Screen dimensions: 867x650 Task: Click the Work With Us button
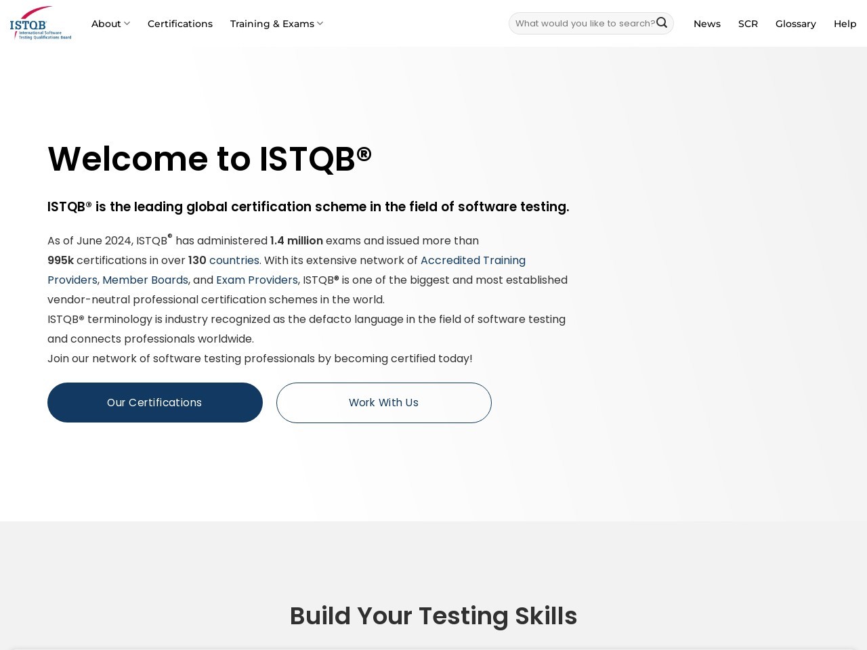click(x=384, y=402)
